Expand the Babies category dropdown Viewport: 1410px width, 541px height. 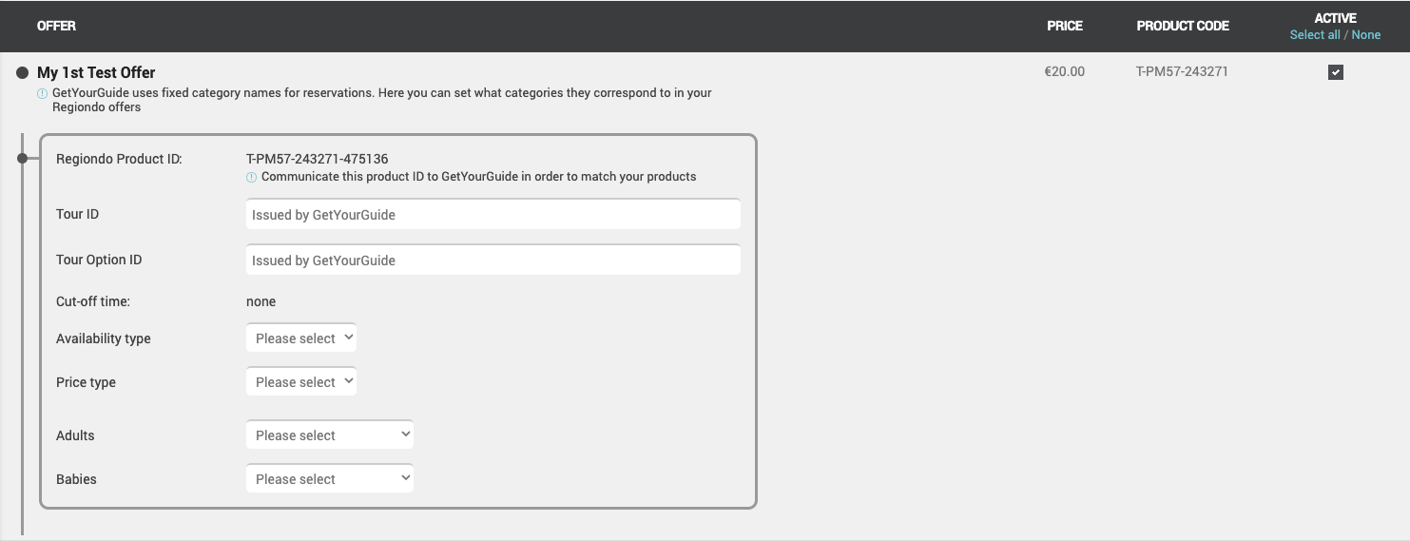pyautogui.click(x=330, y=478)
